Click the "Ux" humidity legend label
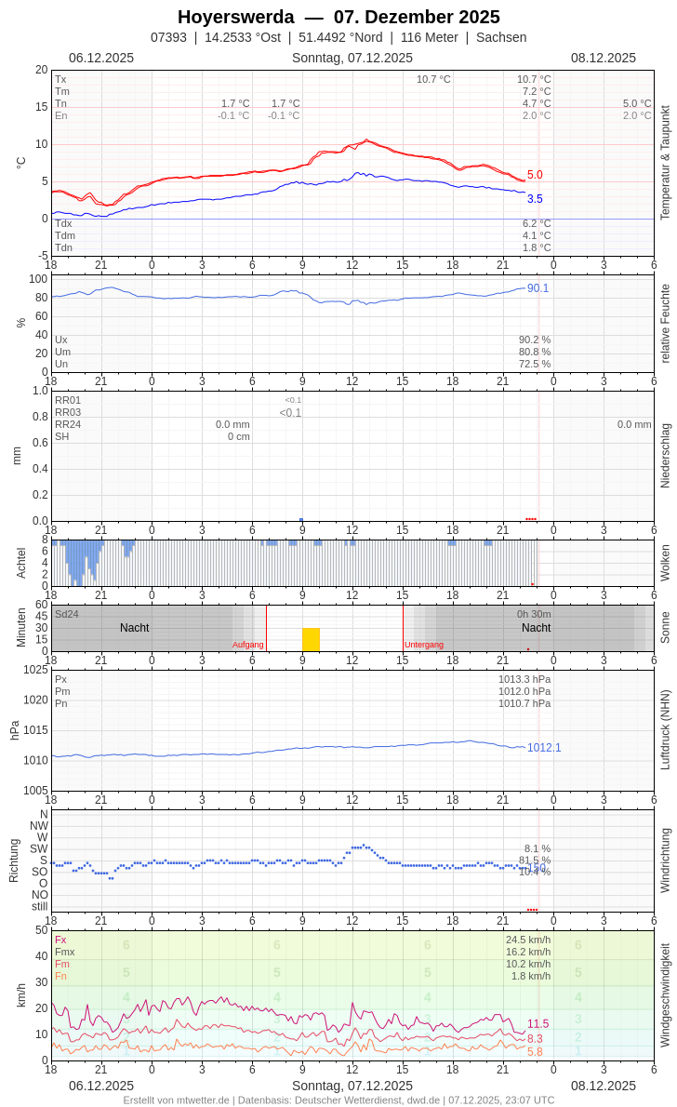 (61, 340)
